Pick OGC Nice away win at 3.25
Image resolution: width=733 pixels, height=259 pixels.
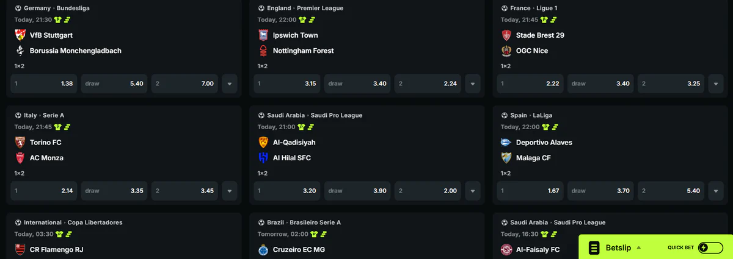tap(671, 83)
